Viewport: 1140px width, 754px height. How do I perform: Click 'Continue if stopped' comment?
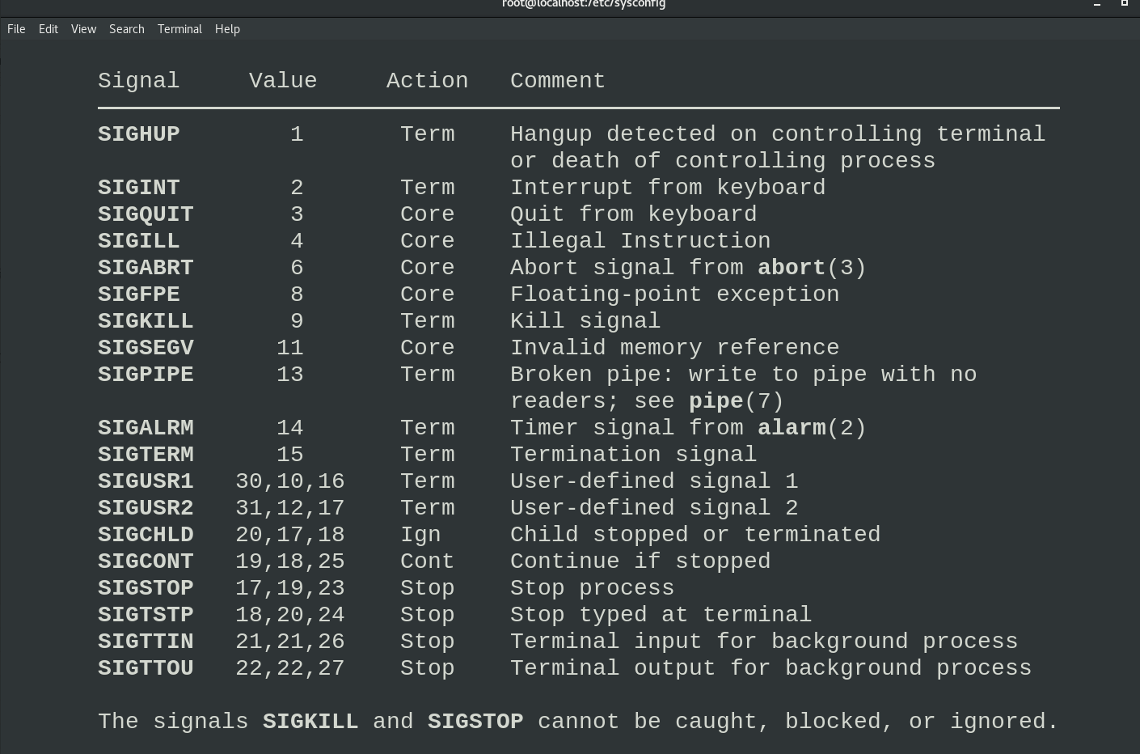click(640, 561)
